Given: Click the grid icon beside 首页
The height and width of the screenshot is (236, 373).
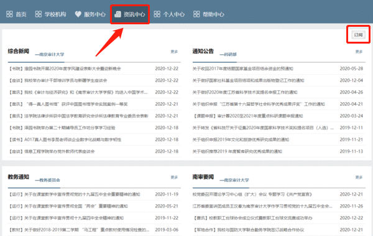Looking at the screenshot, I should coord(9,14).
